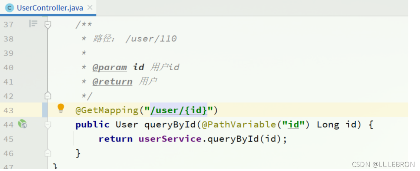Click line number 43 in gutter
Screen dimensions: 420x171
click(x=8, y=110)
